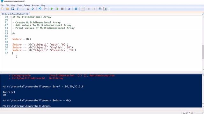The image size is (204, 114).
Task: Click the '$arr7 = 10,20,30,5,8' console command
Action: (x=68, y=86)
